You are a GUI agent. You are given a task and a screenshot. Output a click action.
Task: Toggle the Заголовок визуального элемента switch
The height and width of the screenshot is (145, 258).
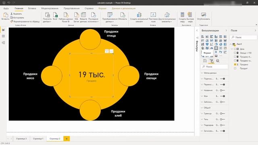click(x=223, y=131)
